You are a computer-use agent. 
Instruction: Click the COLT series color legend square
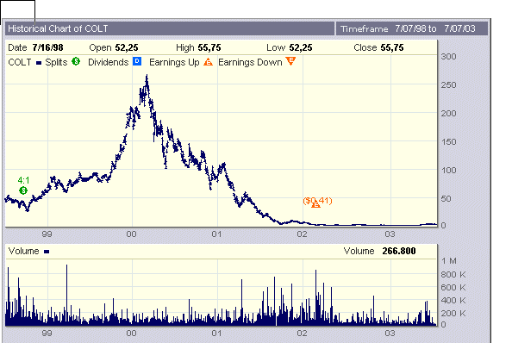point(39,63)
